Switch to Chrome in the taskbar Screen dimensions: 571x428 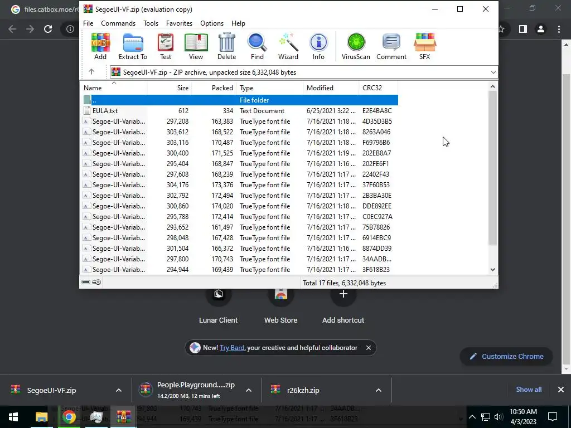69,417
